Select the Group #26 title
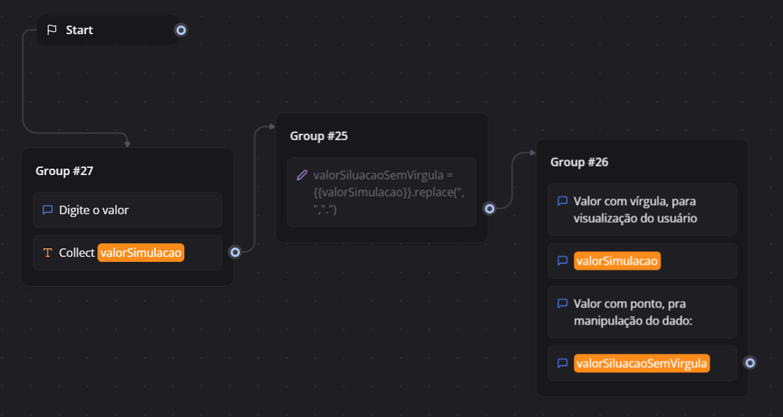Image resolution: width=783 pixels, height=417 pixels. pyautogui.click(x=579, y=162)
